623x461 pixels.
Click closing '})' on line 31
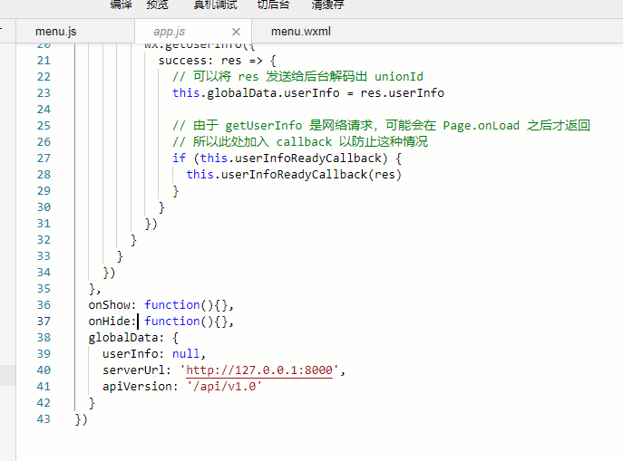pyautogui.click(x=151, y=224)
